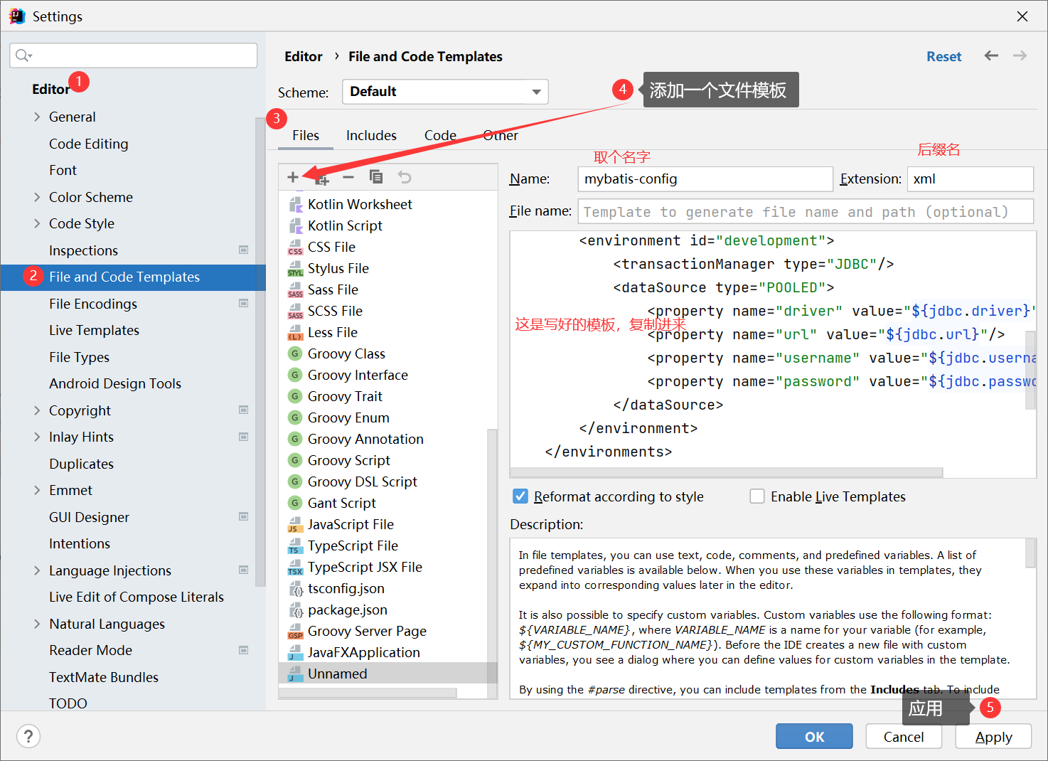Click the Create Child Template File icon
Screen dimensions: 1048x761
coord(321,178)
